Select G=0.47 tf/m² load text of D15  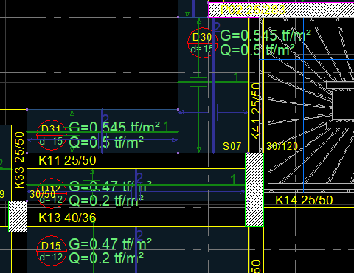pyautogui.click(x=110, y=244)
